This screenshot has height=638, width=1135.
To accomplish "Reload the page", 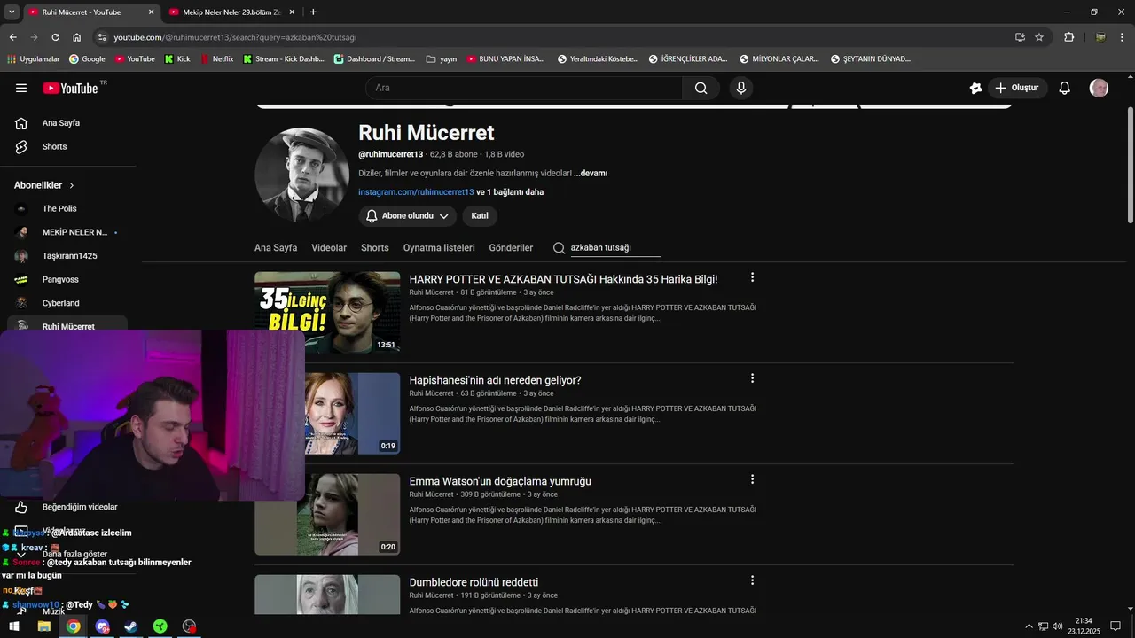I will coord(55,37).
